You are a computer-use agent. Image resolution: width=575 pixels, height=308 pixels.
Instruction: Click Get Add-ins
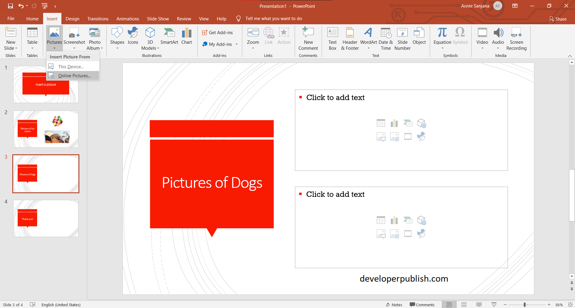(217, 33)
